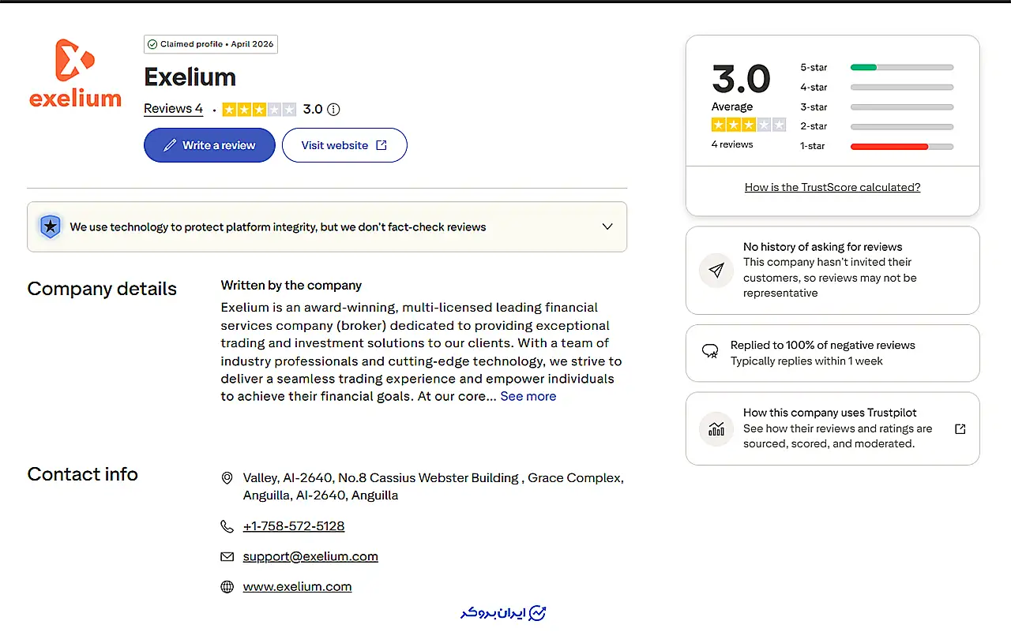Screen dimensions: 1011x632
Task: Expand the platform integrity notice chevron
Action: [x=607, y=226]
